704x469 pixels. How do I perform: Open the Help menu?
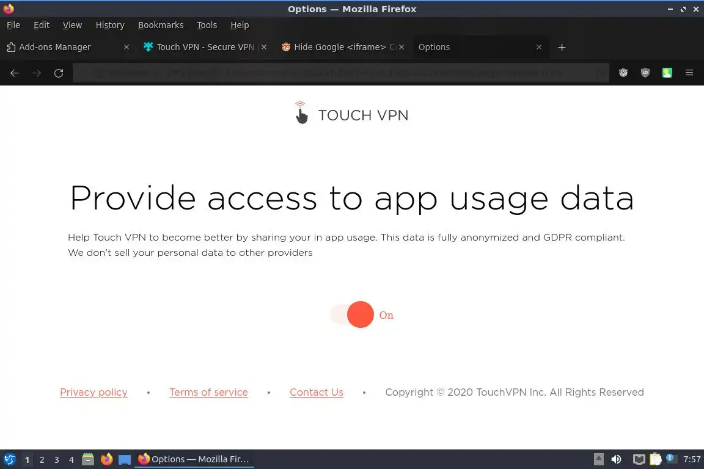240,25
